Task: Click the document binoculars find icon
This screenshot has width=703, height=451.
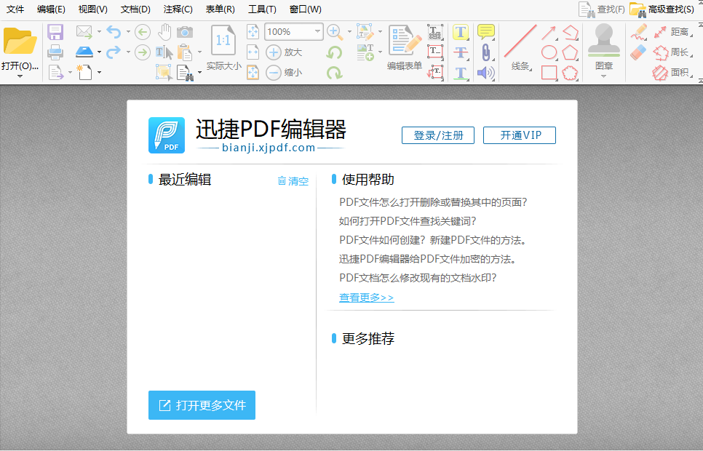Action: coord(185,73)
